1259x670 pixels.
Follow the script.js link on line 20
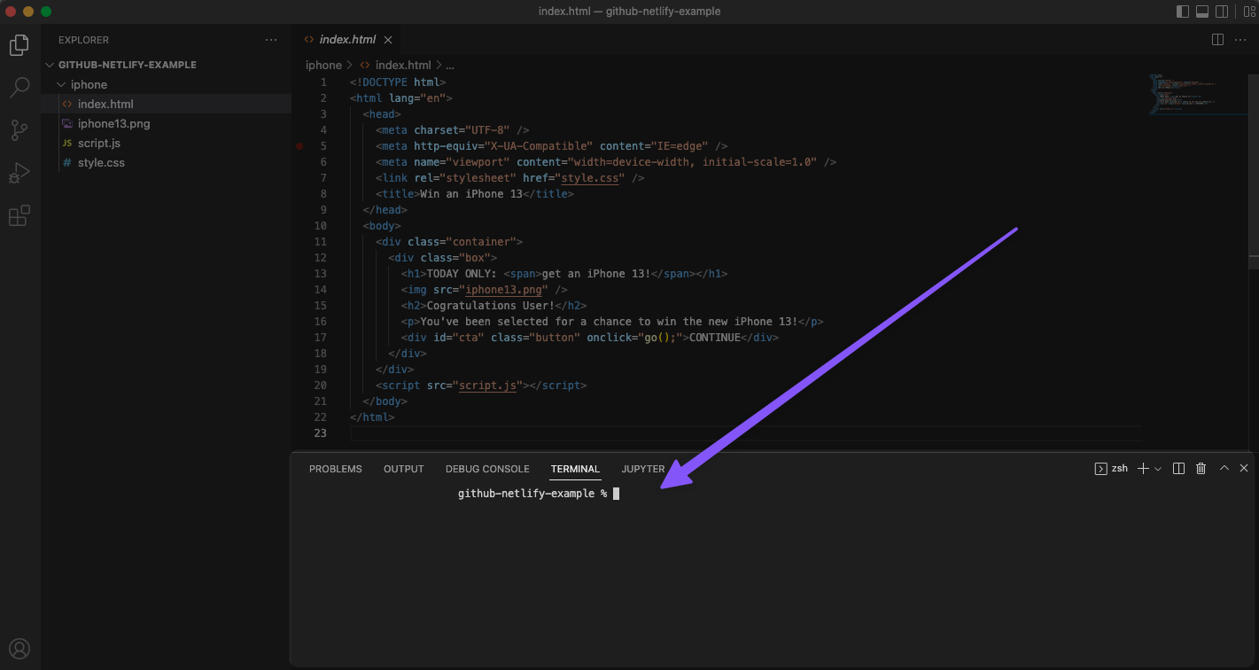click(x=488, y=386)
